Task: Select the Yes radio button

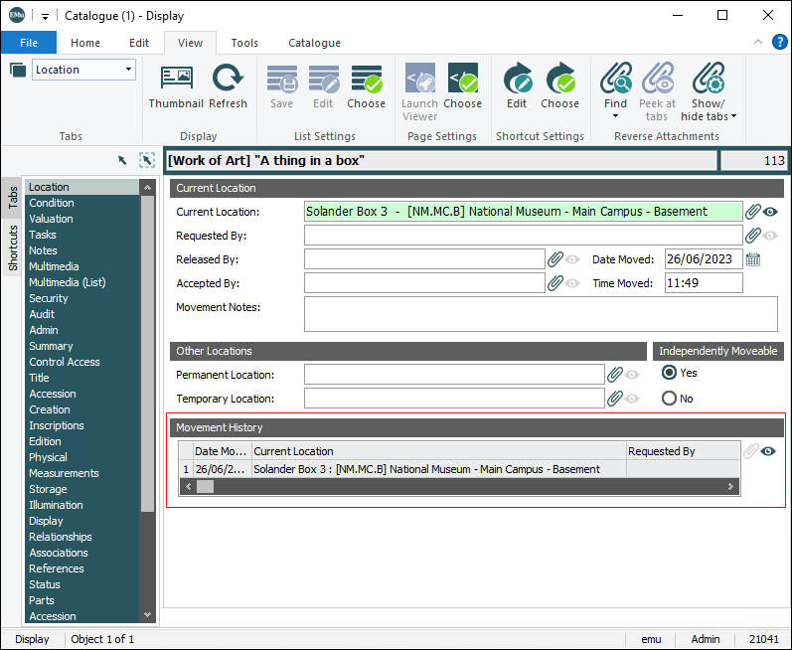Action: tap(670, 373)
